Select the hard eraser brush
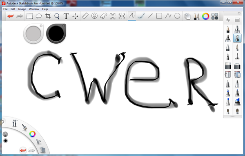245x156 pixels. click(x=228, y=66)
